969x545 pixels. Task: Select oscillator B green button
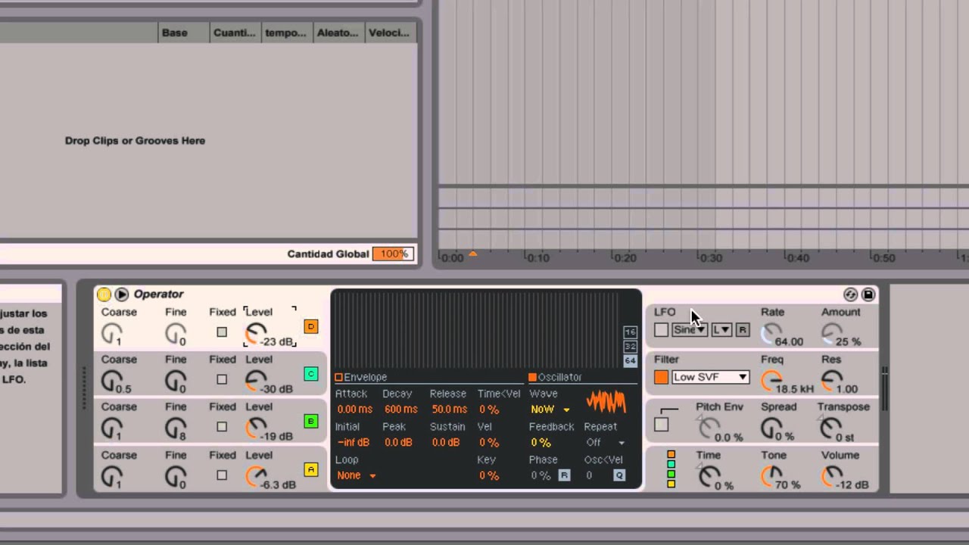pyautogui.click(x=310, y=422)
